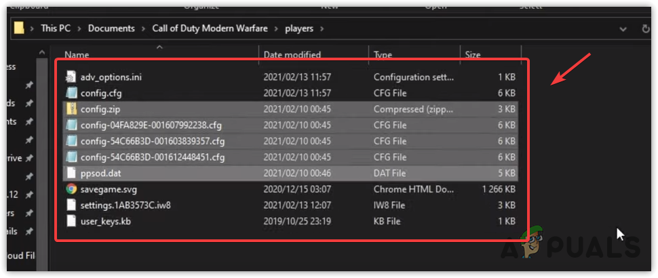Sort by Name column header

click(x=77, y=55)
